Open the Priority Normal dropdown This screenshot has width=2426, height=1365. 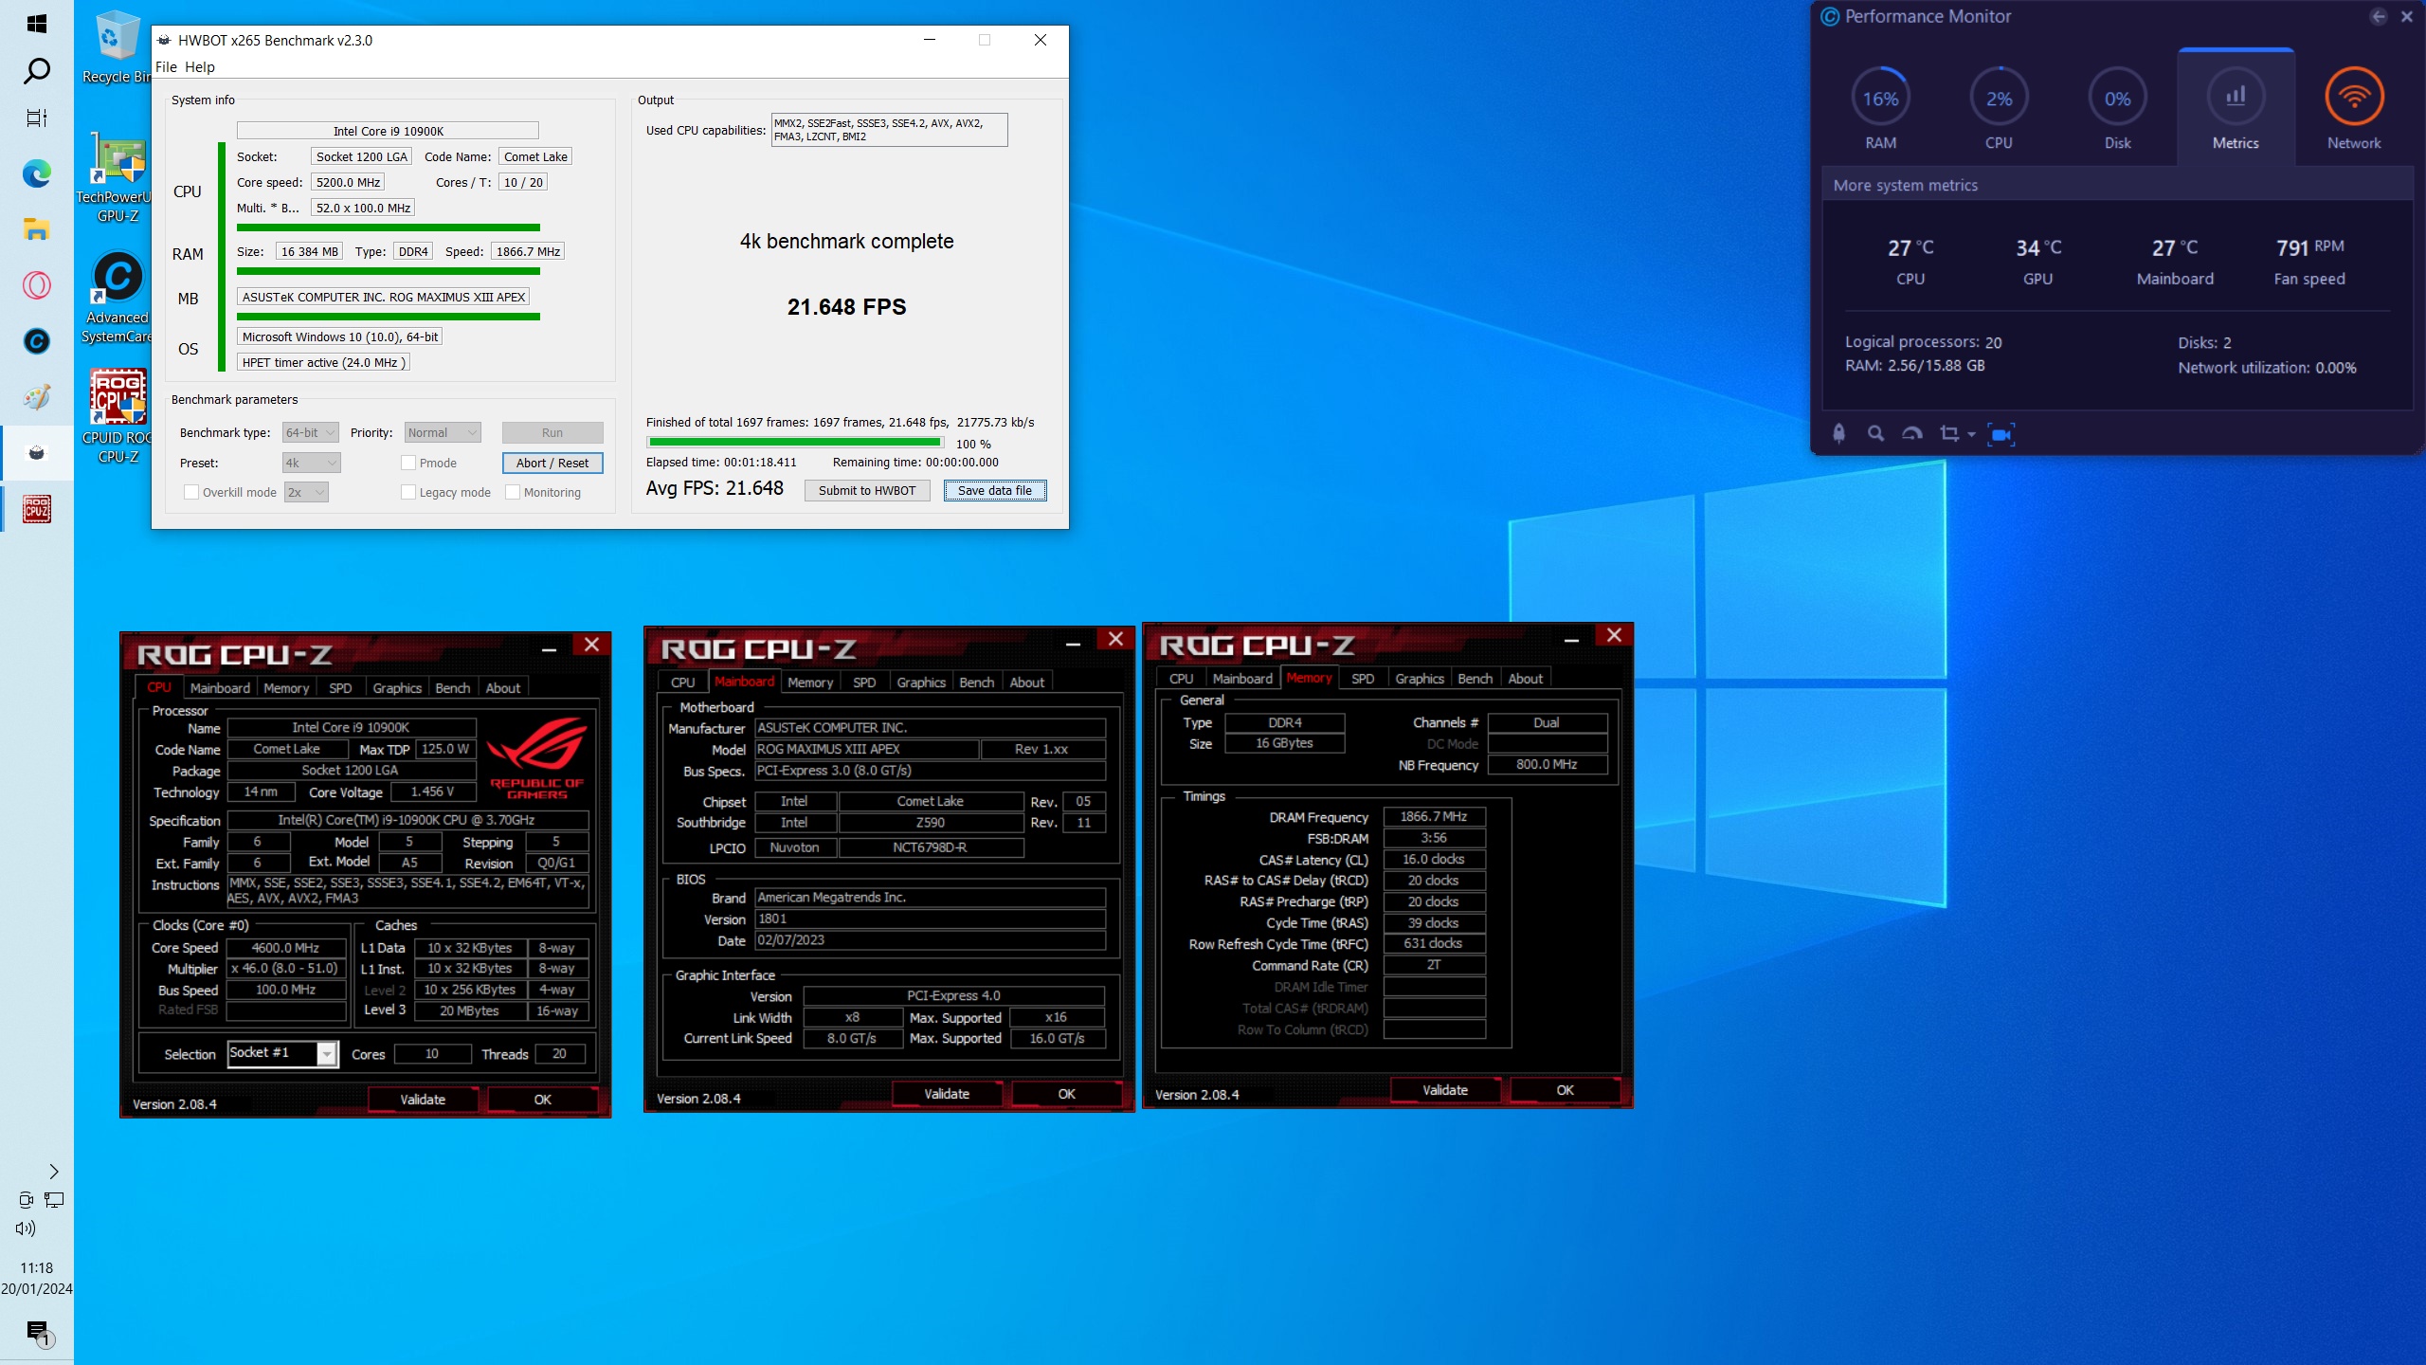point(443,432)
